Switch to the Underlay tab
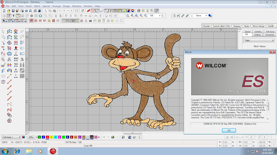The width and height of the screenshot is (277, 155). point(258,31)
